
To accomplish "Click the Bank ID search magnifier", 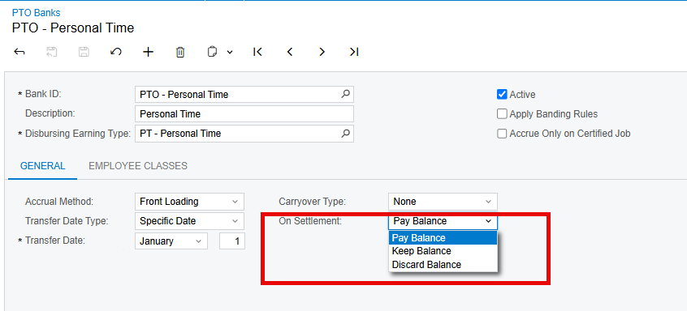I will coord(346,94).
